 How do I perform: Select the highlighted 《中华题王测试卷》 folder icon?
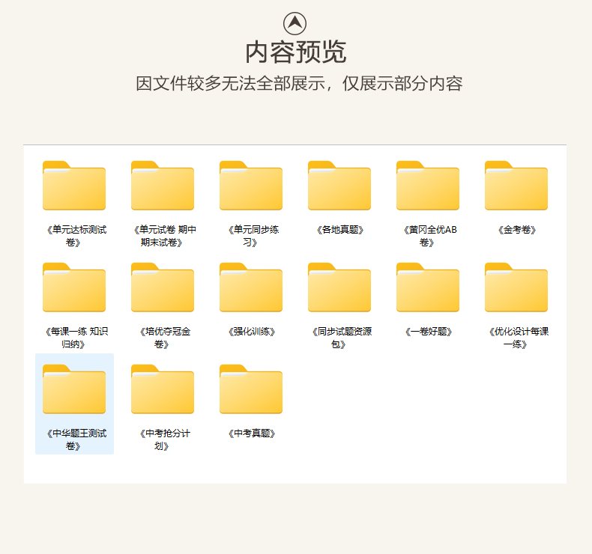tap(74, 389)
